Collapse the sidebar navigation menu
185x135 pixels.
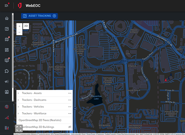[7, 6]
